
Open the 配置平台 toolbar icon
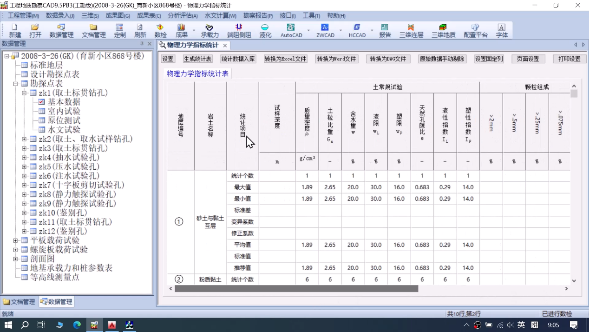(475, 31)
